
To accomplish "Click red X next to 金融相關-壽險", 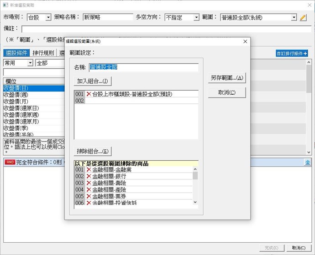I will point(89,183).
